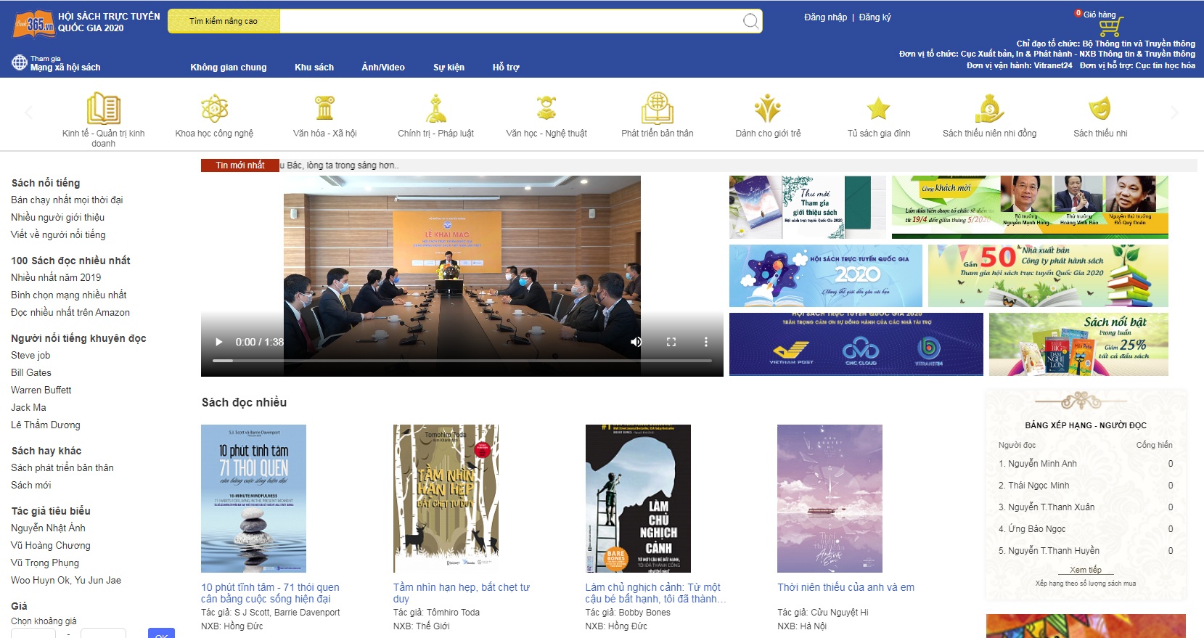Select the Kinh tế - Quản trị kinh doanh category icon
This screenshot has height=638, width=1204.
coord(103,109)
